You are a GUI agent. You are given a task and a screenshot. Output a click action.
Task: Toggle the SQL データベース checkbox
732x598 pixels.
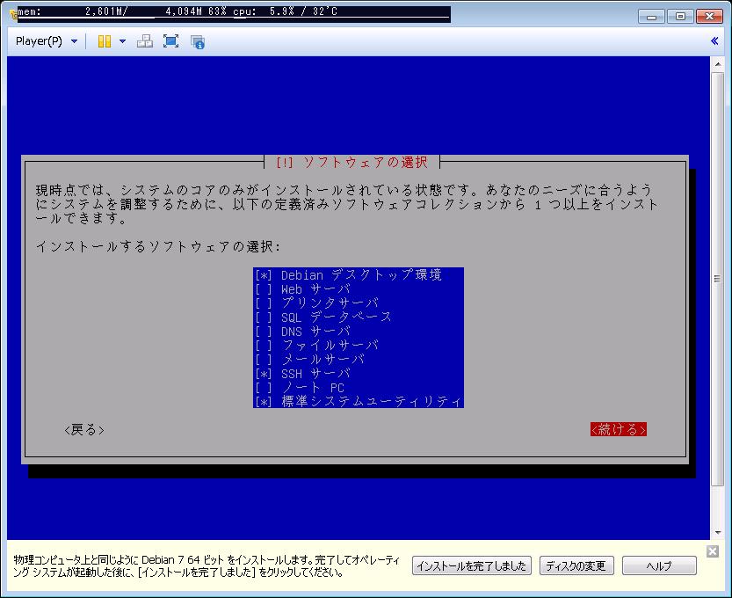(264, 317)
